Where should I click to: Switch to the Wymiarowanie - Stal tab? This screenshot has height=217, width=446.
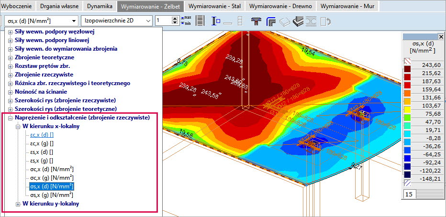point(214,6)
